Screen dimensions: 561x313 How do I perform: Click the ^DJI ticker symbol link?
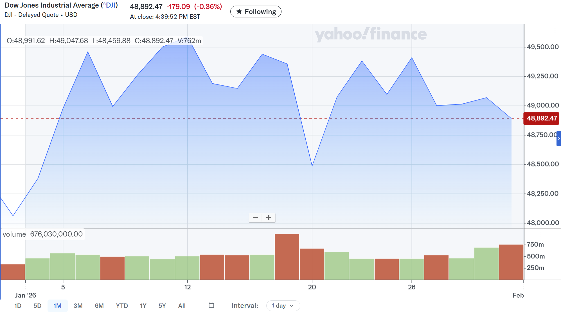tap(109, 5)
